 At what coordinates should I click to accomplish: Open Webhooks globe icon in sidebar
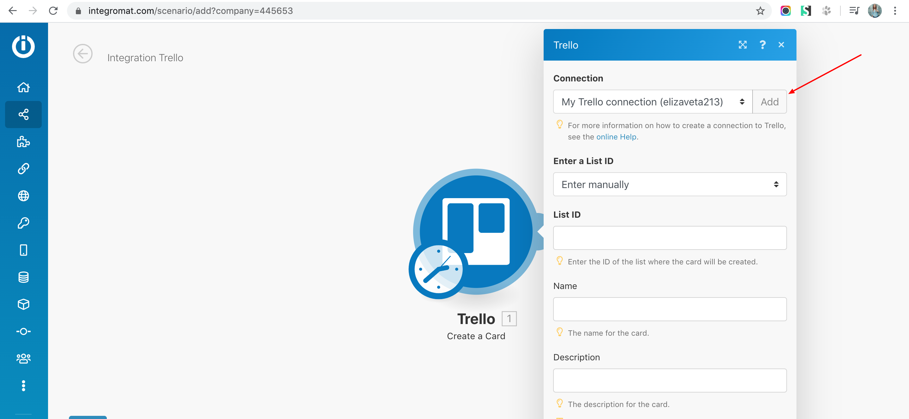(23, 196)
